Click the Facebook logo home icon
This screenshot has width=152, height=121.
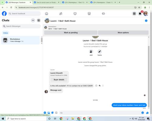click(4, 14)
